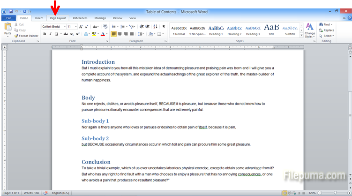Viewport: 352px width, 196px height.
Task: Toggle Italic formatting
Action: [x=50, y=34]
